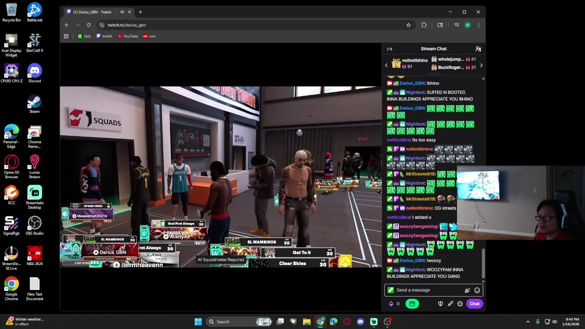Open BuckRoger gifter leaderboard entry
585x329 pixels.
453,68
